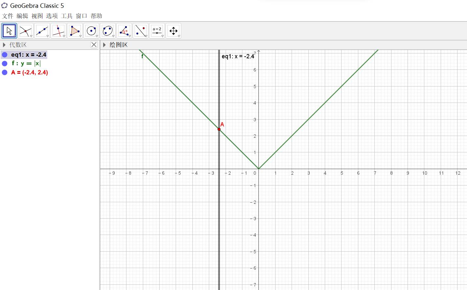Select the Polygon tool
Screen dimensions: 467x290
75,31
